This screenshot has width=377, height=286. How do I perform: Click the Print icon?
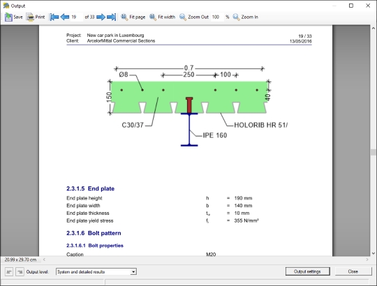click(30, 17)
